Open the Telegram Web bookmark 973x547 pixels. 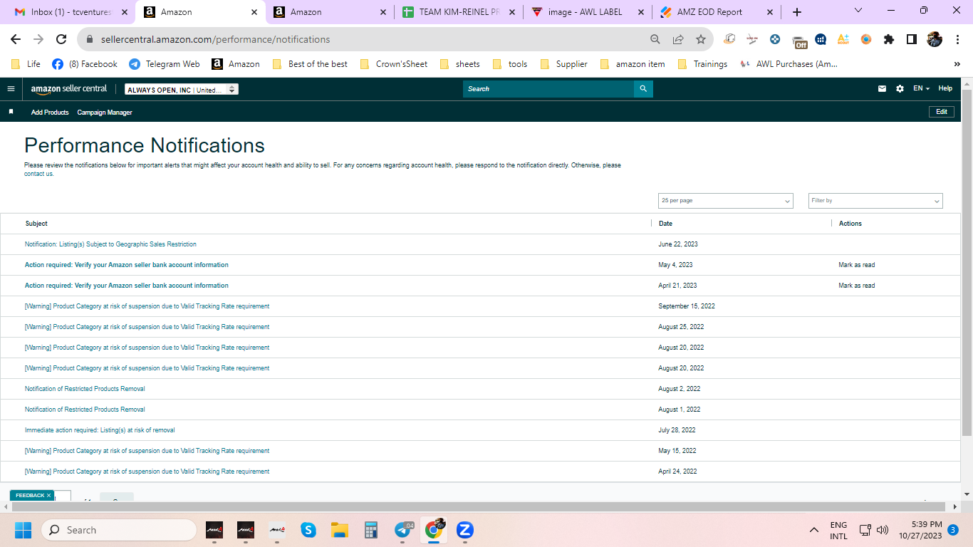tap(165, 64)
